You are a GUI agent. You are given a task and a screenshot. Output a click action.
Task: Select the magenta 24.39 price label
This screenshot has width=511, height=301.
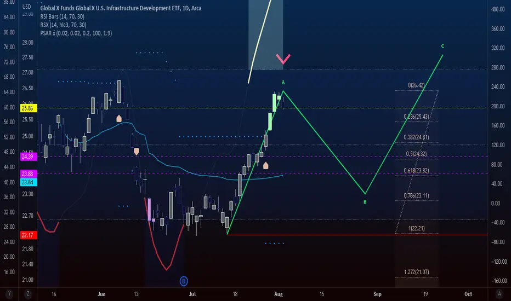pyautogui.click(x=29, y=157)
